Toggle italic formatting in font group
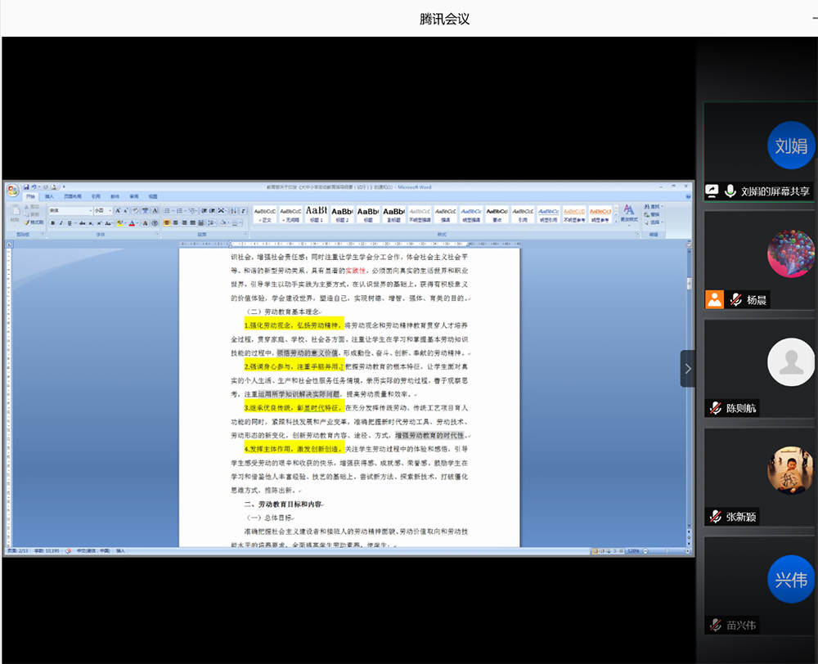Image resolution: width=818 pixels, height=664 pixels. 62,222
